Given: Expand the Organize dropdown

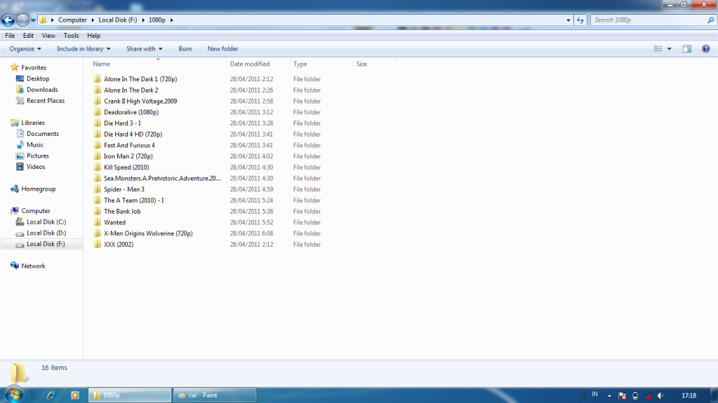Looking at the screenshot, I should tap(25, 49).
